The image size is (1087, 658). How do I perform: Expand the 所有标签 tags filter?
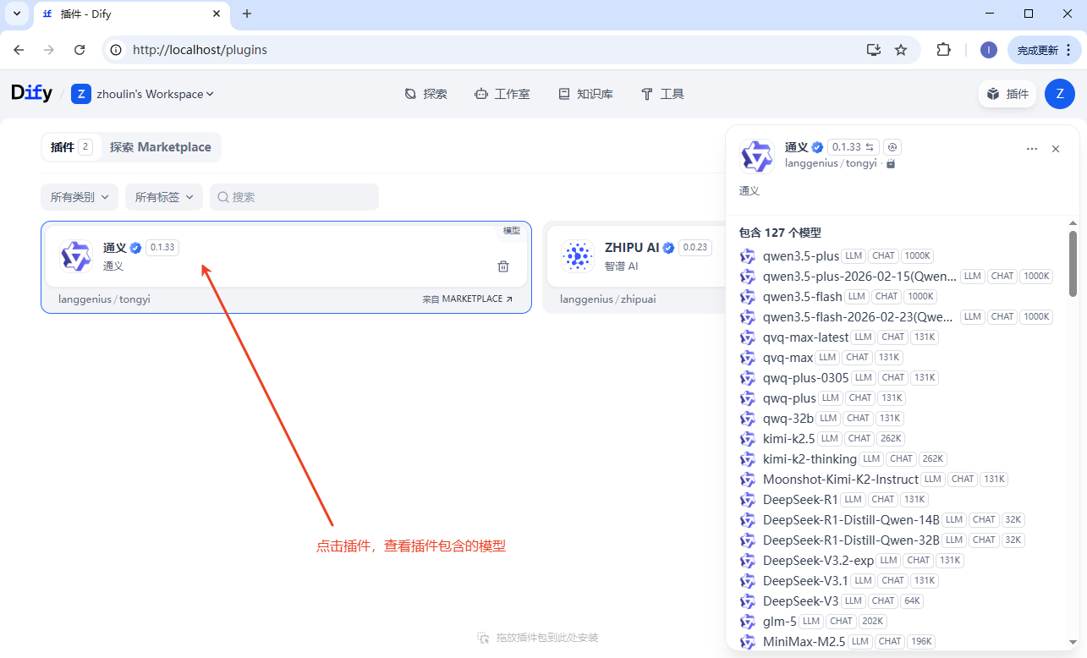tap(164, 197)
